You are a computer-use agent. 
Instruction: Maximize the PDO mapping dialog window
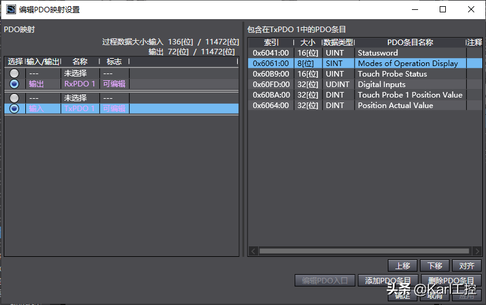(443, 9)
